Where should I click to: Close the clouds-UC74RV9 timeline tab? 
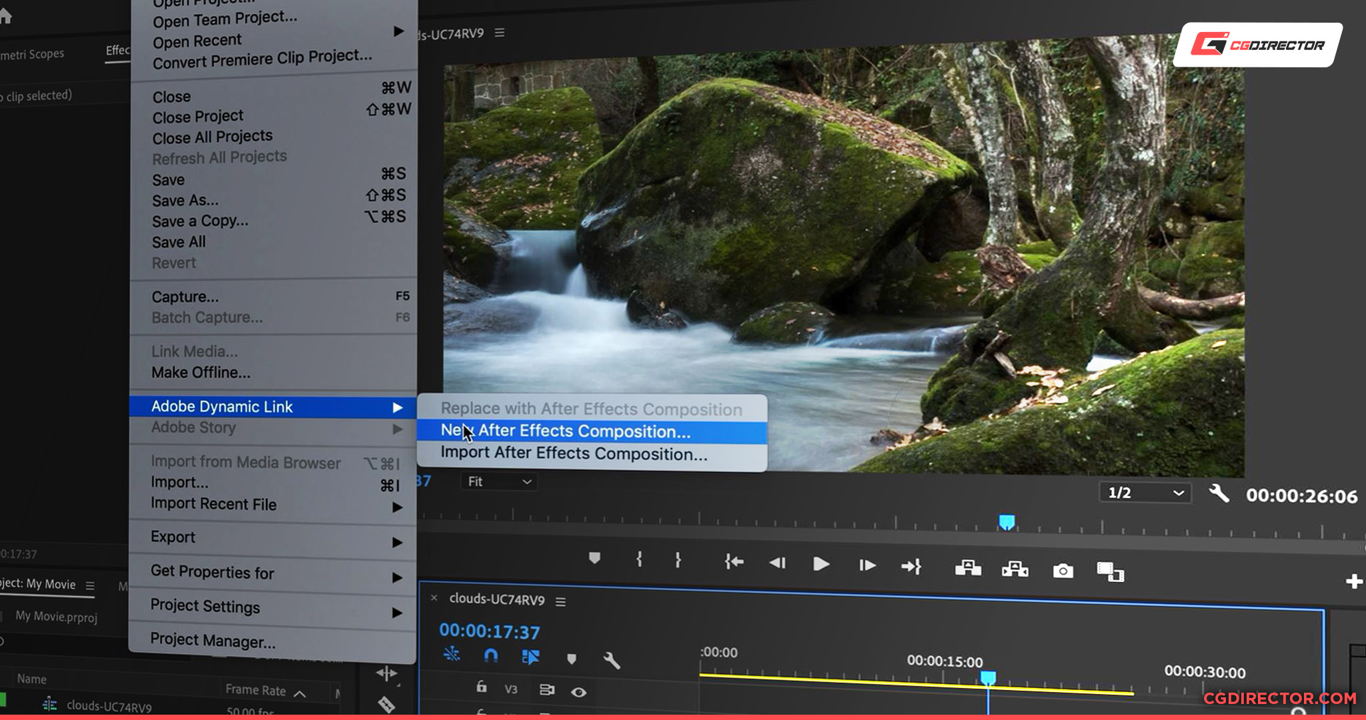pos(434,597)
